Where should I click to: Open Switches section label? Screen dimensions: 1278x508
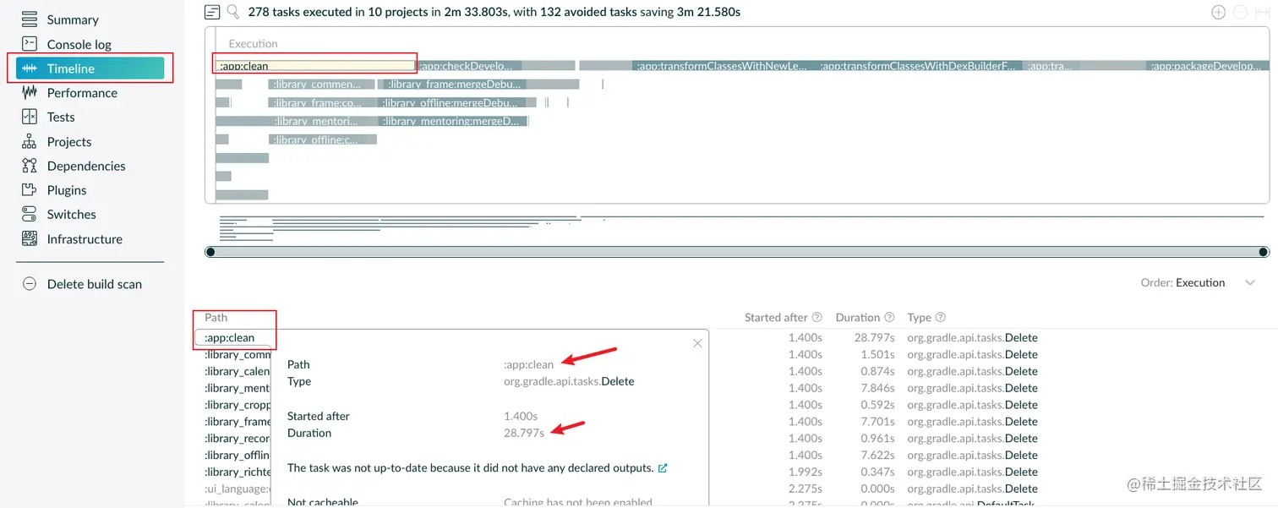72,215
